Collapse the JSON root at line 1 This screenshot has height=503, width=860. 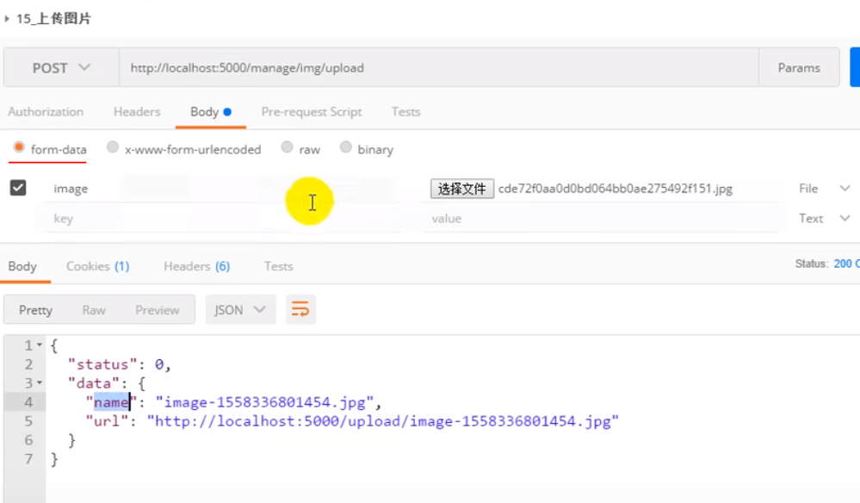coord(40,345)
